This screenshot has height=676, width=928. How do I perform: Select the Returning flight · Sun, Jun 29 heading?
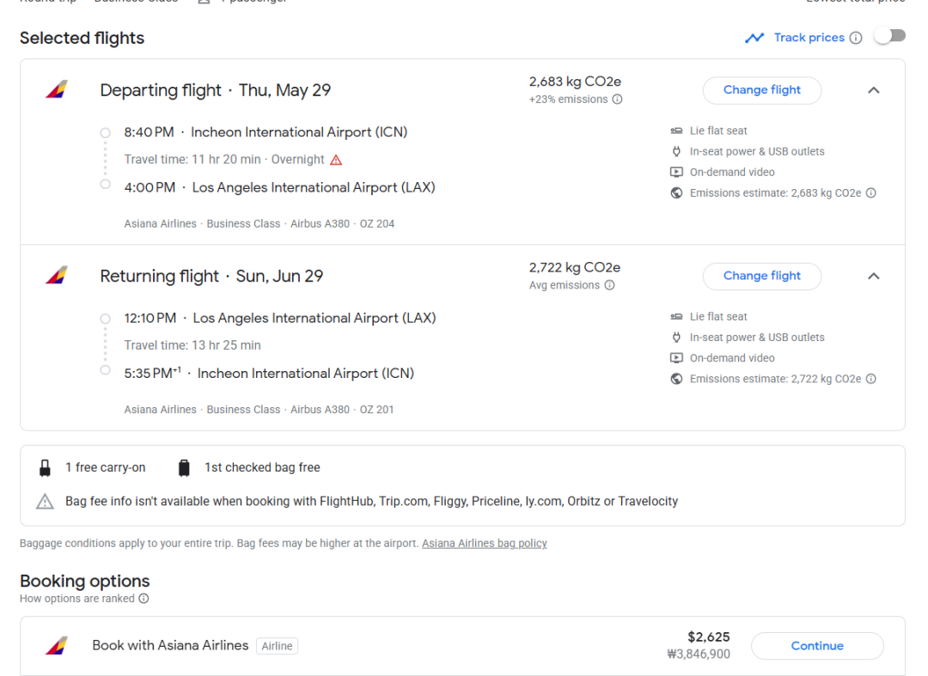tap(211, 276)
